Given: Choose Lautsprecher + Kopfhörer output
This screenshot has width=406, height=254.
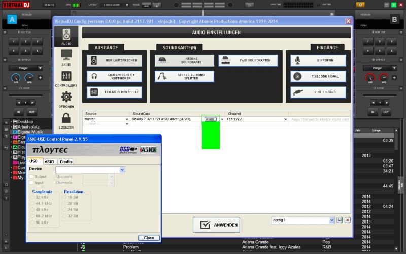Looking at the screenshot, I should pyautogui.click(x=115, y=77).
